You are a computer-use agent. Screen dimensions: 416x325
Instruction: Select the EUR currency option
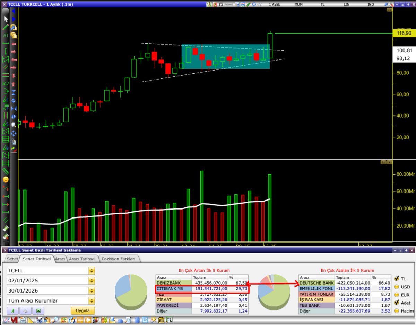click(397, 295)
